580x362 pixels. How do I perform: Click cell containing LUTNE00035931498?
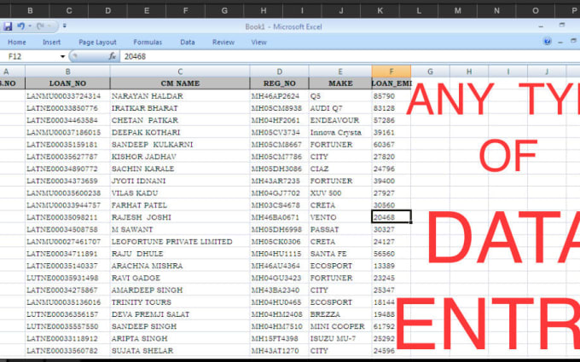[67, 278]
